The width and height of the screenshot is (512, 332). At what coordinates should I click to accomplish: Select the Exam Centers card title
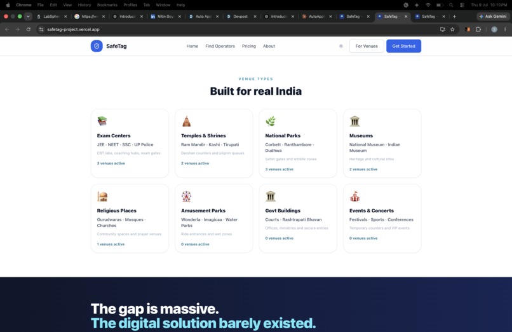114,135
